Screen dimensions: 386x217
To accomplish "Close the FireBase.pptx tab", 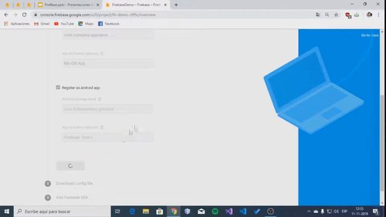I will [98, 5].
